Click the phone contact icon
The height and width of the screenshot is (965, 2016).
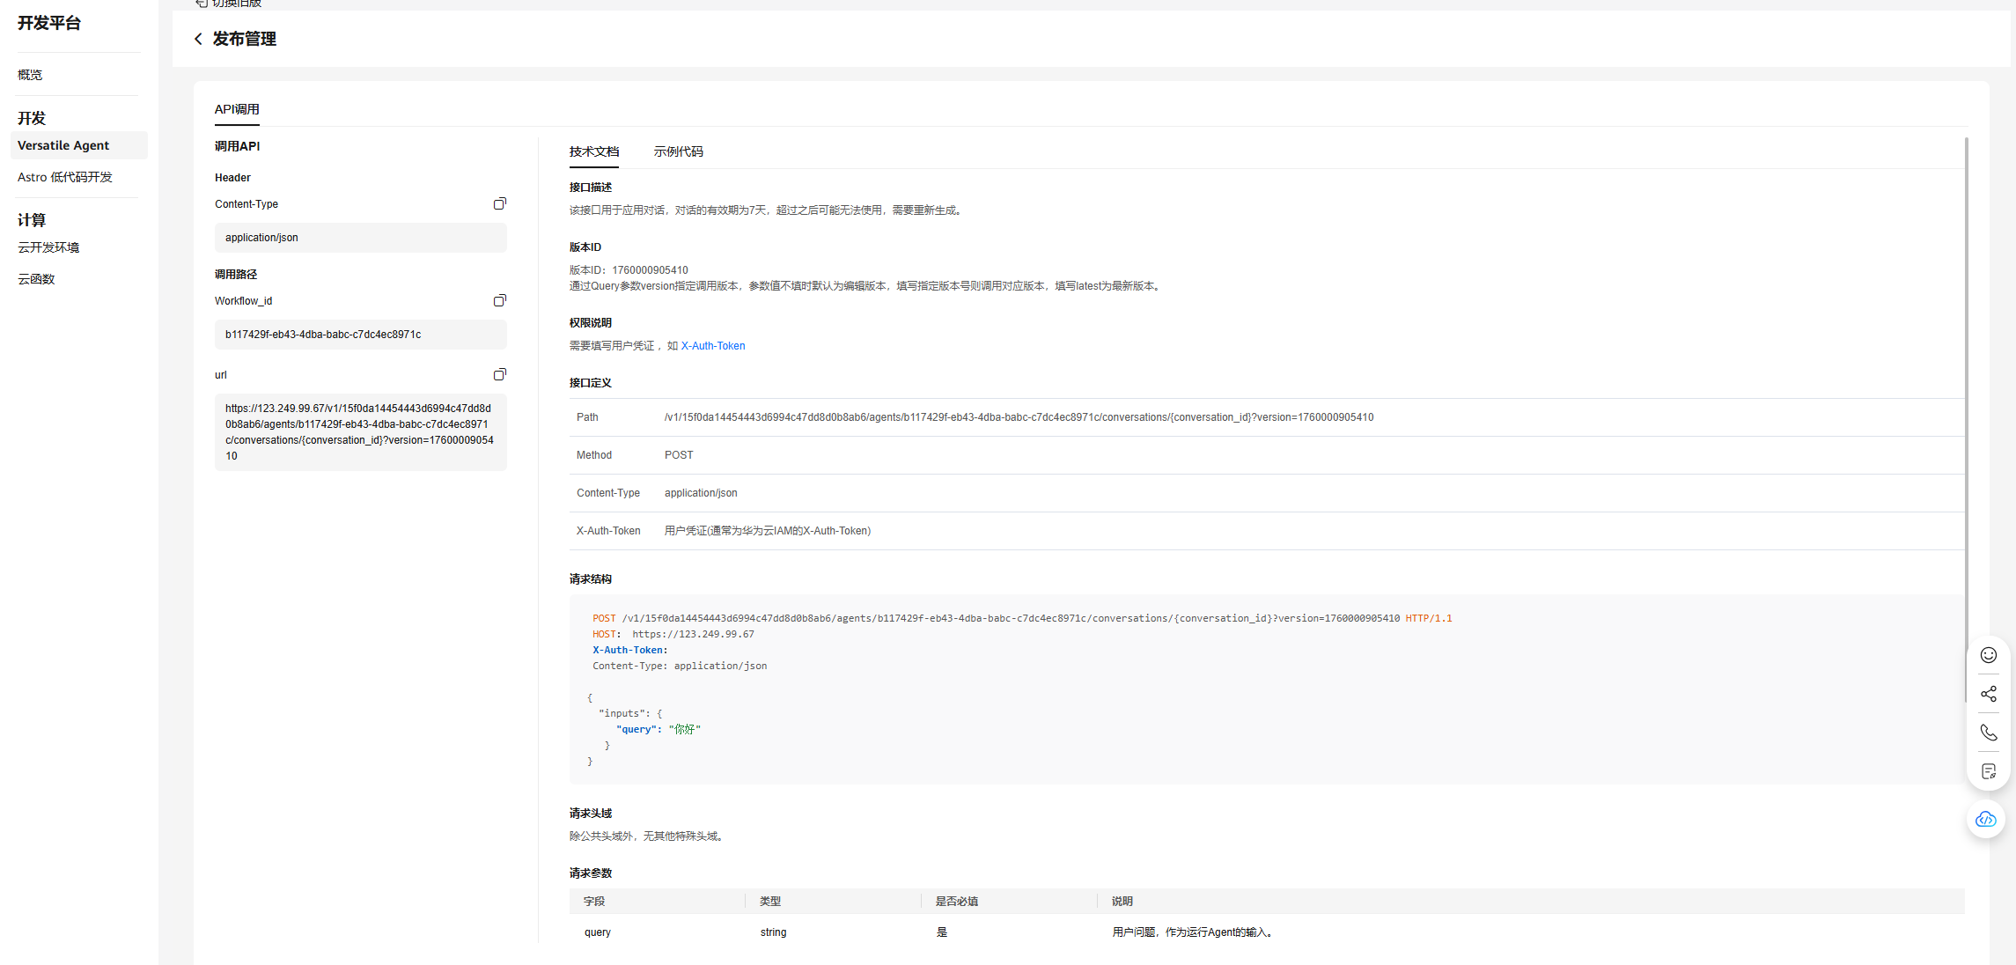[1988, 733]
